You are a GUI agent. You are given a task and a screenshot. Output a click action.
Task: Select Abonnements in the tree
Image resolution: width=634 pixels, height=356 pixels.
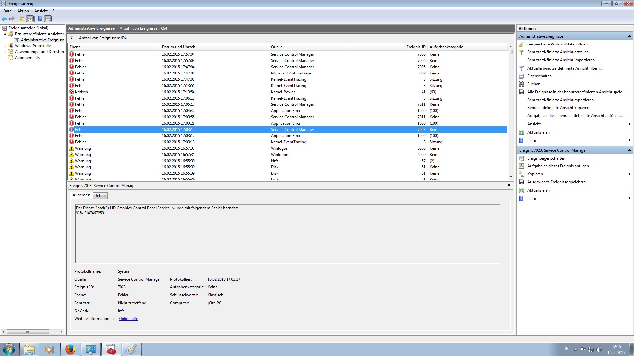coord(27,58)
